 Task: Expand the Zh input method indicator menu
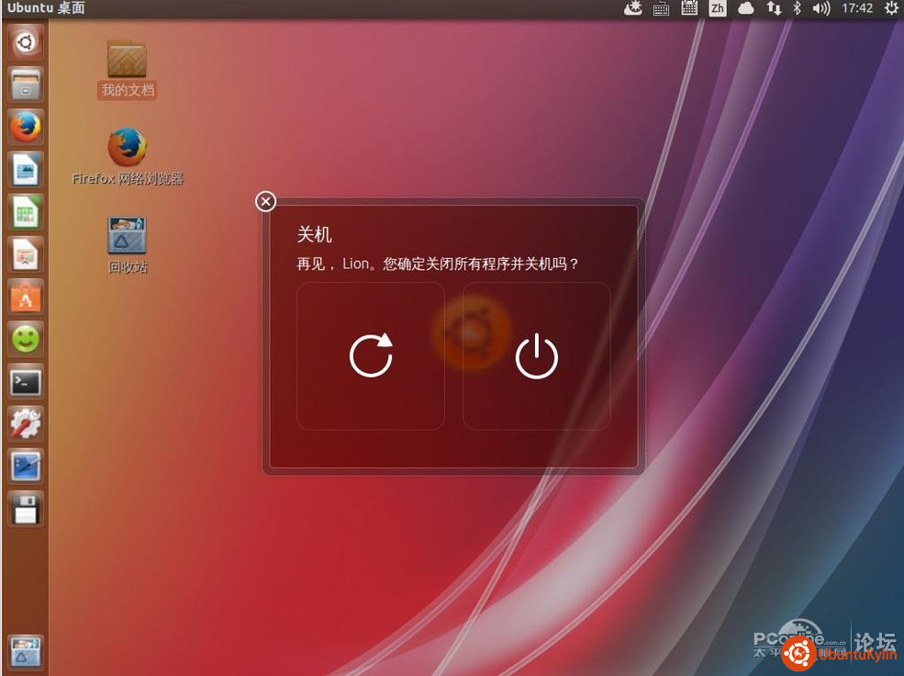click(717, 8)
